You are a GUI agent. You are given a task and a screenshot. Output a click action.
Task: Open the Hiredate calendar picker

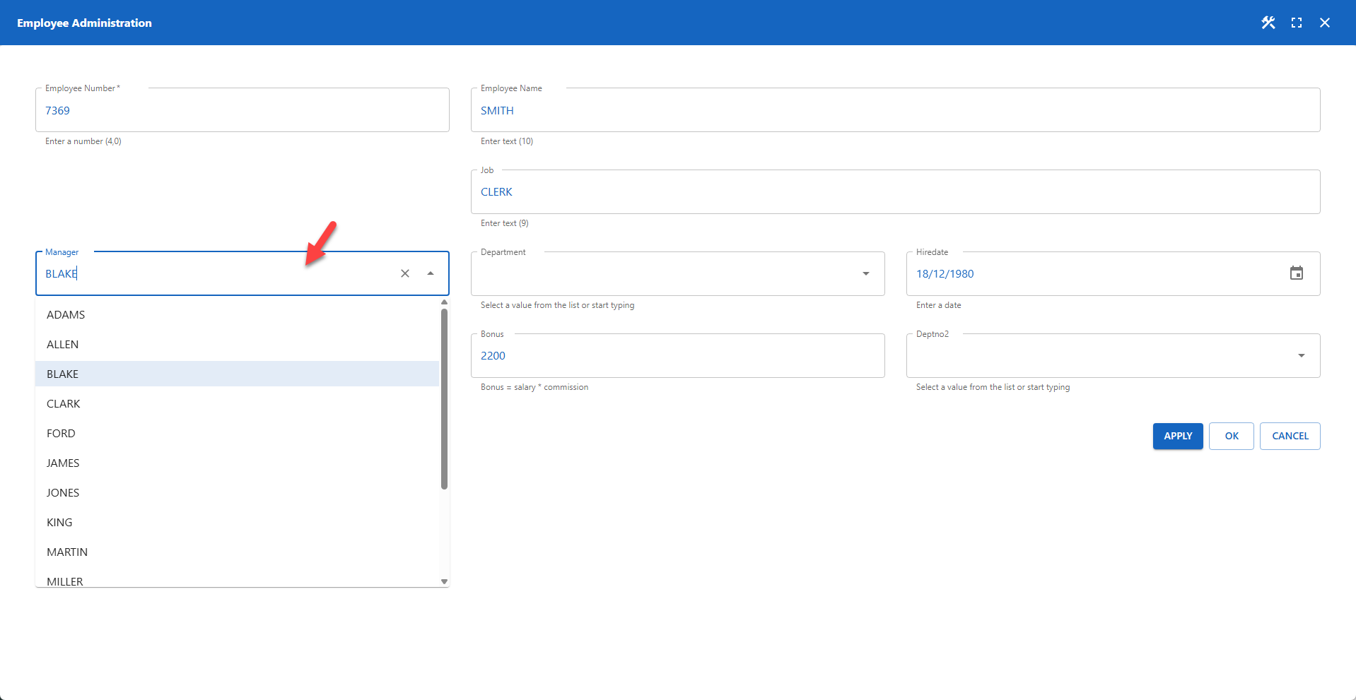pos(1297,273)
